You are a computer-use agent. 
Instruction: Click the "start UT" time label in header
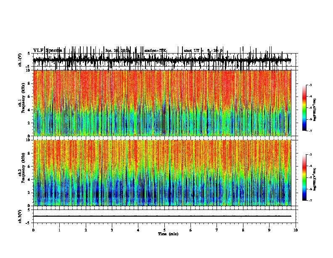coord(203,51)
